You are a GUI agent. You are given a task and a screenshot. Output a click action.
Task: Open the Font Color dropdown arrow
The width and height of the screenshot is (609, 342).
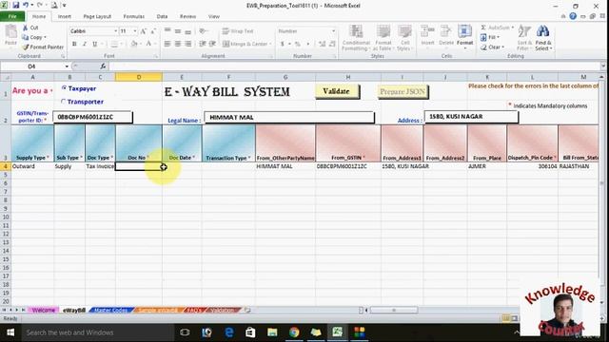coord(155,44)
